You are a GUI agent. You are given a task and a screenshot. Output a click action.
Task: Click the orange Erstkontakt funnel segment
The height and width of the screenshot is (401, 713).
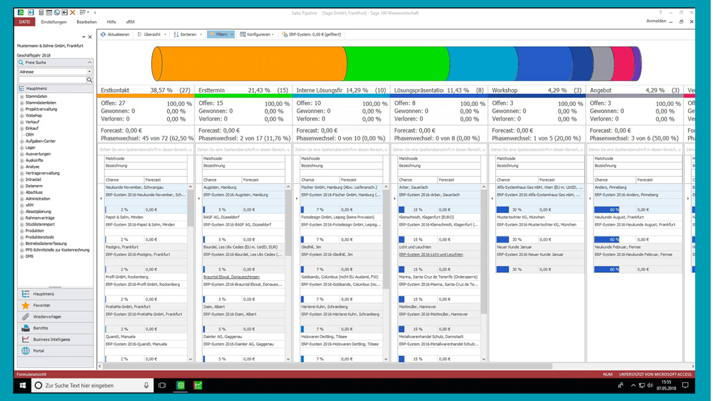coord(248,64)
